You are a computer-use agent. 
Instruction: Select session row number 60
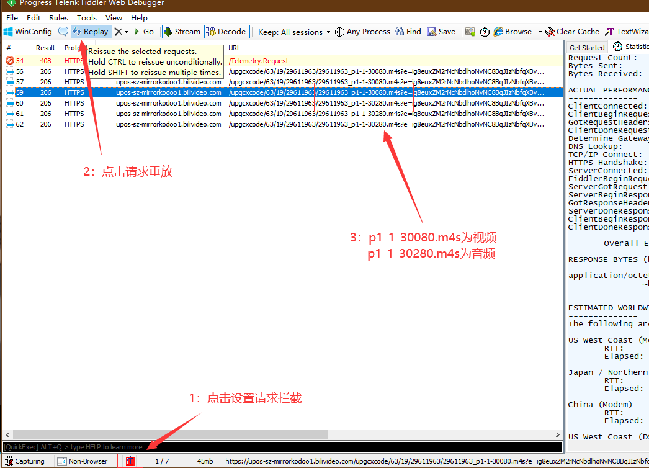(x=283, y=103)
